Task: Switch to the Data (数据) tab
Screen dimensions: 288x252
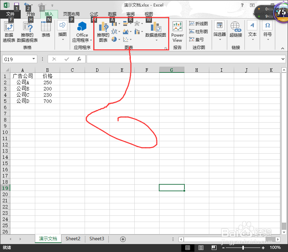Action: point(112,14)
